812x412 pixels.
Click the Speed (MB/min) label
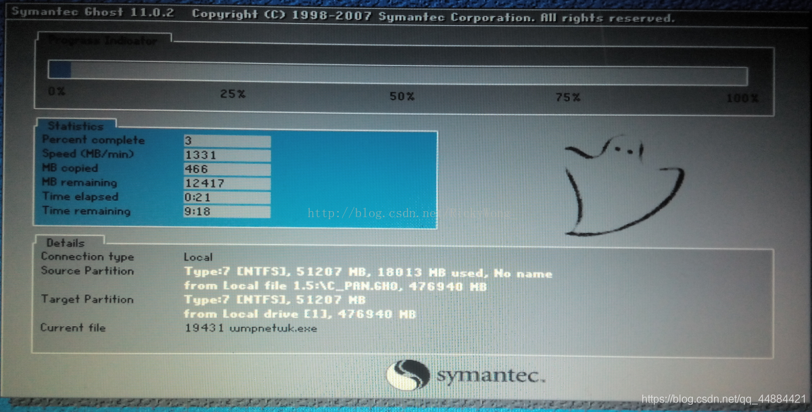[x=88, y=154]
